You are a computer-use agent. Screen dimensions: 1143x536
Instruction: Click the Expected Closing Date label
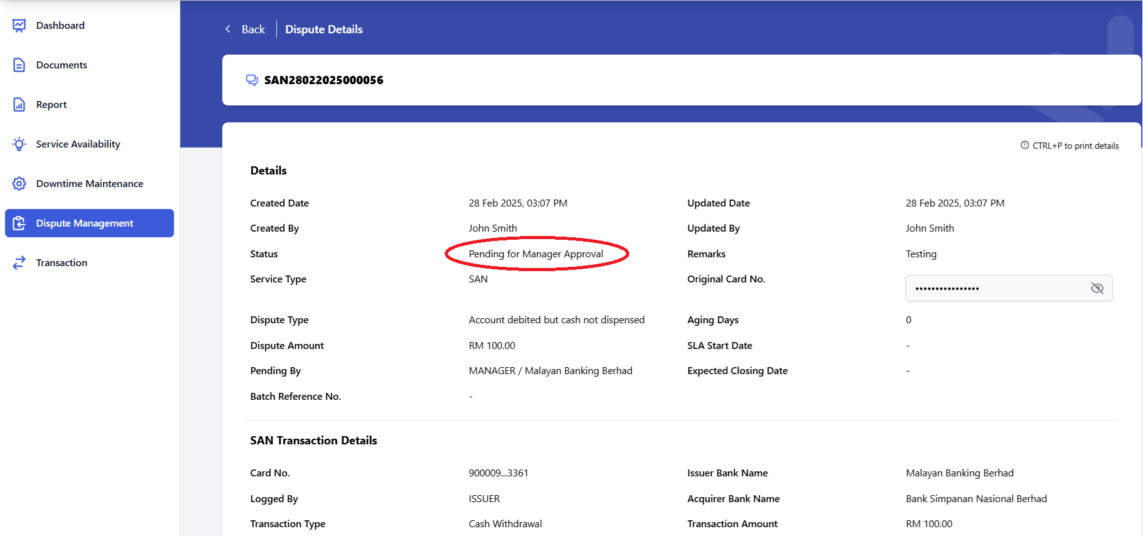pyautogui.click(x=737, y=371)
